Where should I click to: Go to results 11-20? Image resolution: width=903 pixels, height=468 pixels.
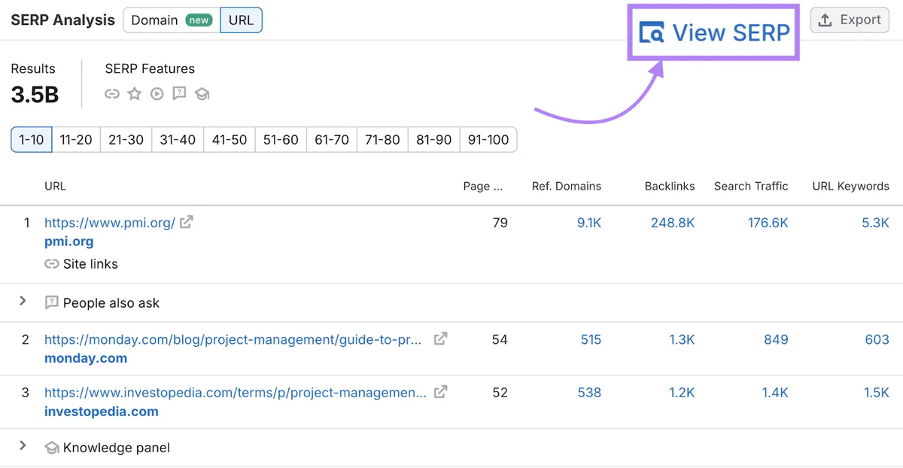[x=76, y=140]
